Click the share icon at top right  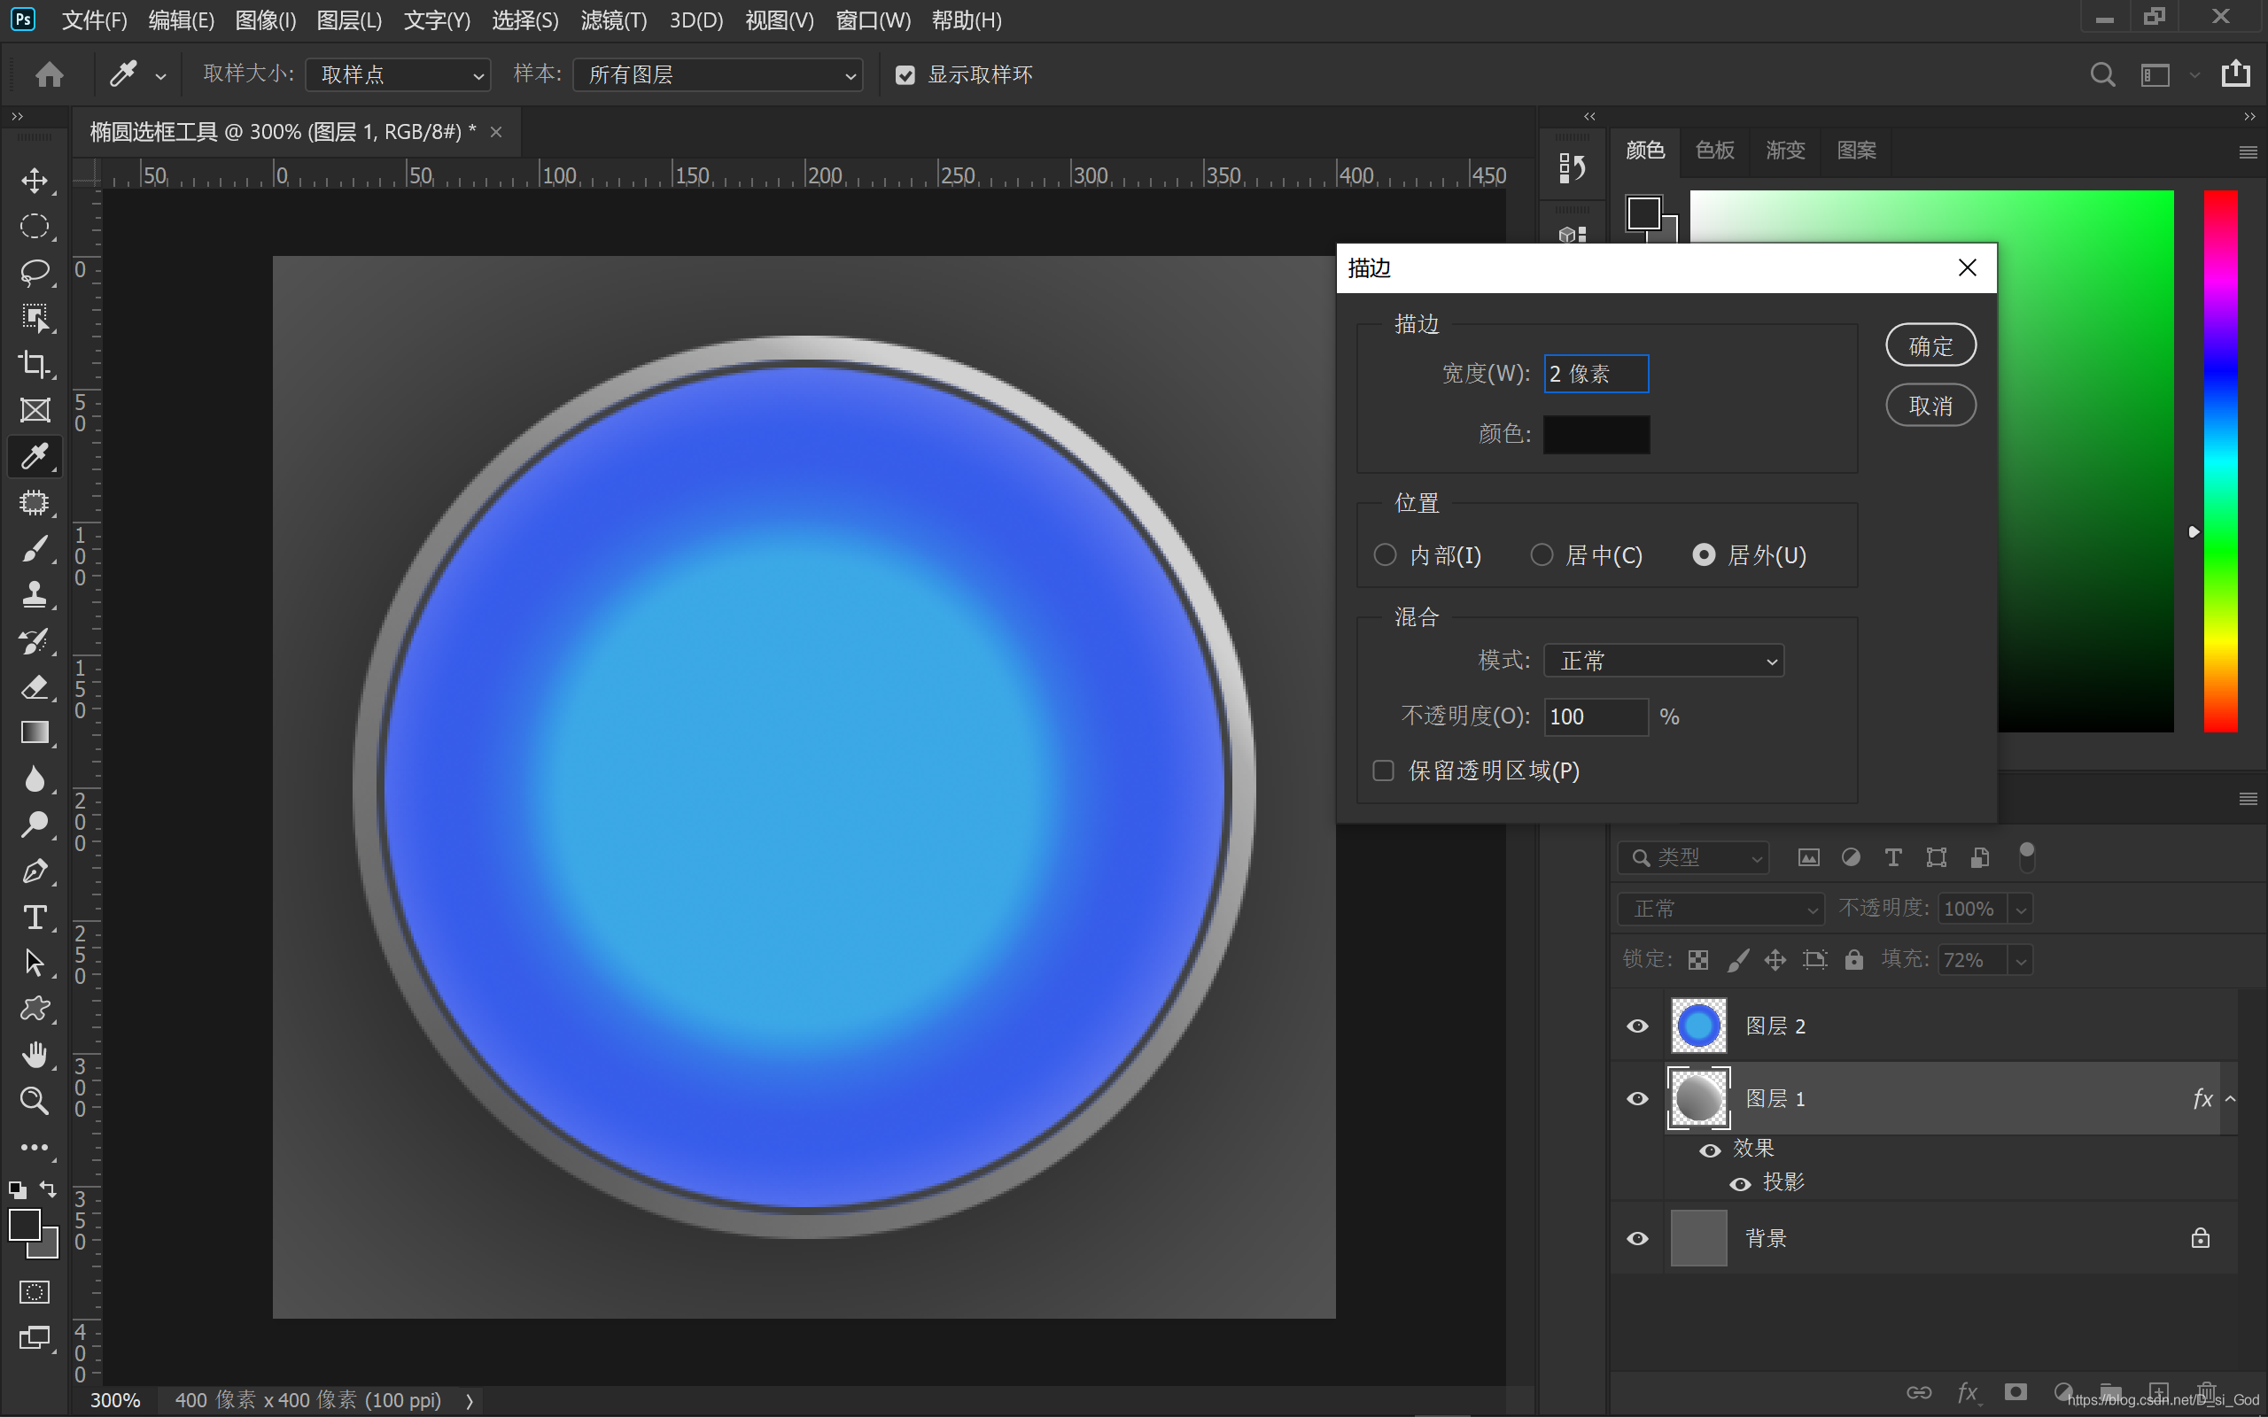pyautogui.click(x=2236, y=74)
